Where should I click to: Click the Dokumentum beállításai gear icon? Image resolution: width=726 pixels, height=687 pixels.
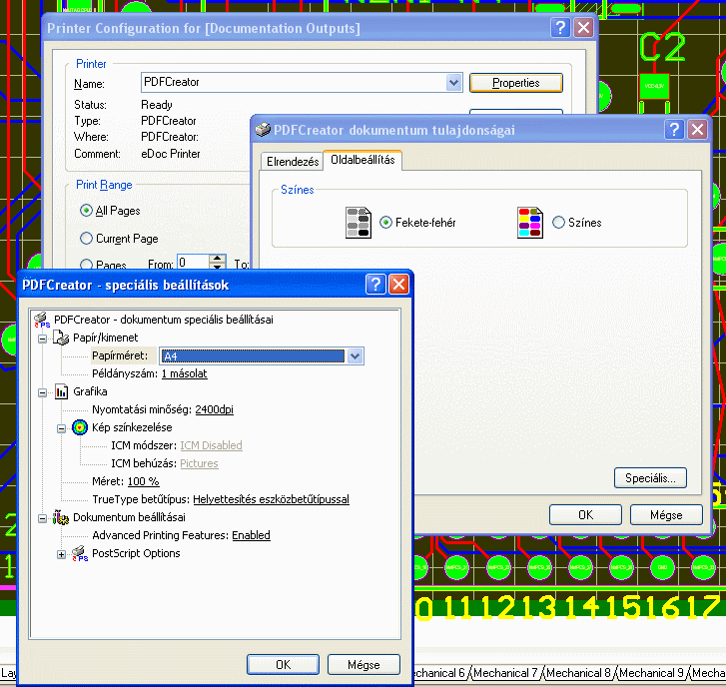tap(61, 517)
